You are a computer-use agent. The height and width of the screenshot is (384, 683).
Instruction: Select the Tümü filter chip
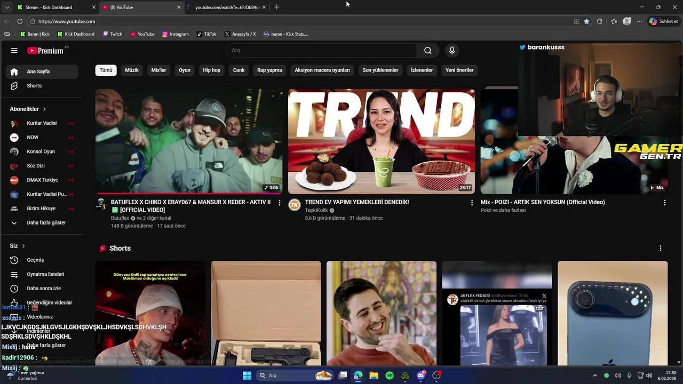pyautogui.click(x=106, y=70)
